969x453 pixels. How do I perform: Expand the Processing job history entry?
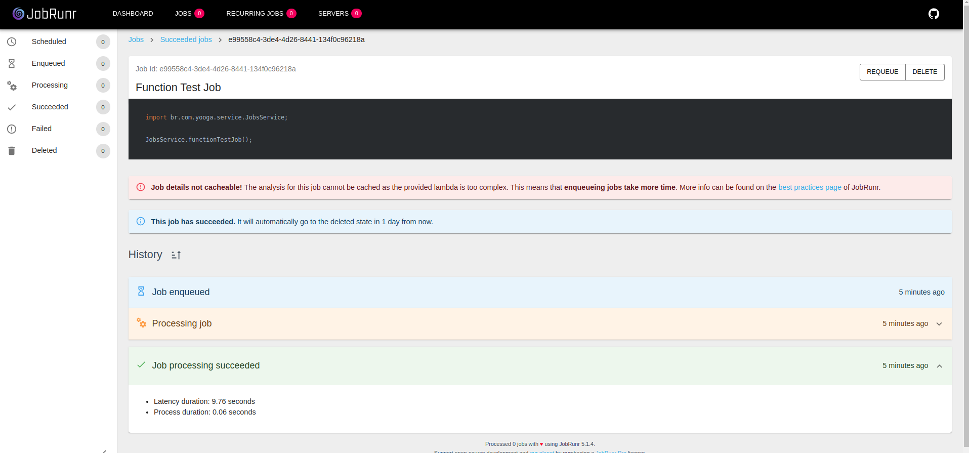[939, 324]
